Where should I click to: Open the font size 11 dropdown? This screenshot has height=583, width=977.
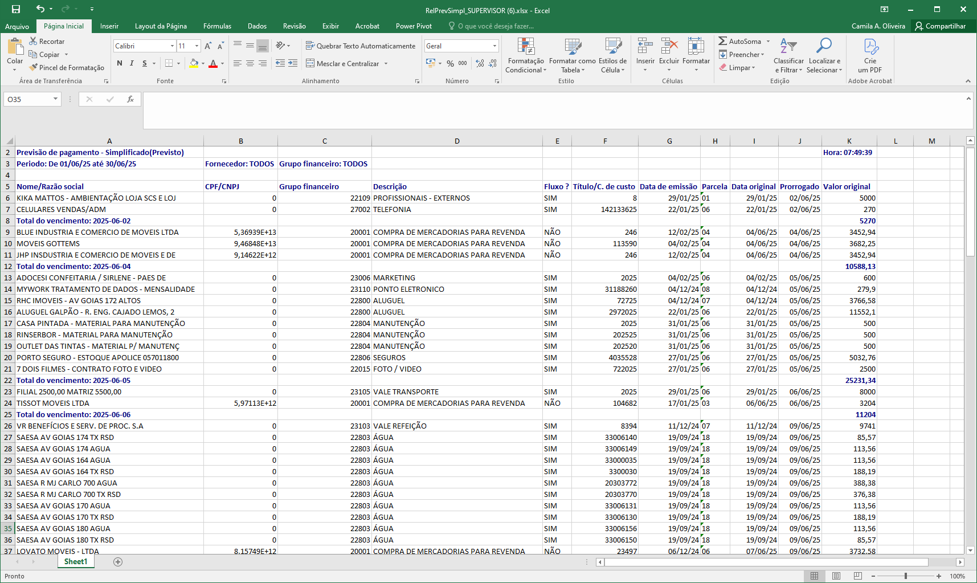coord(197,46)
